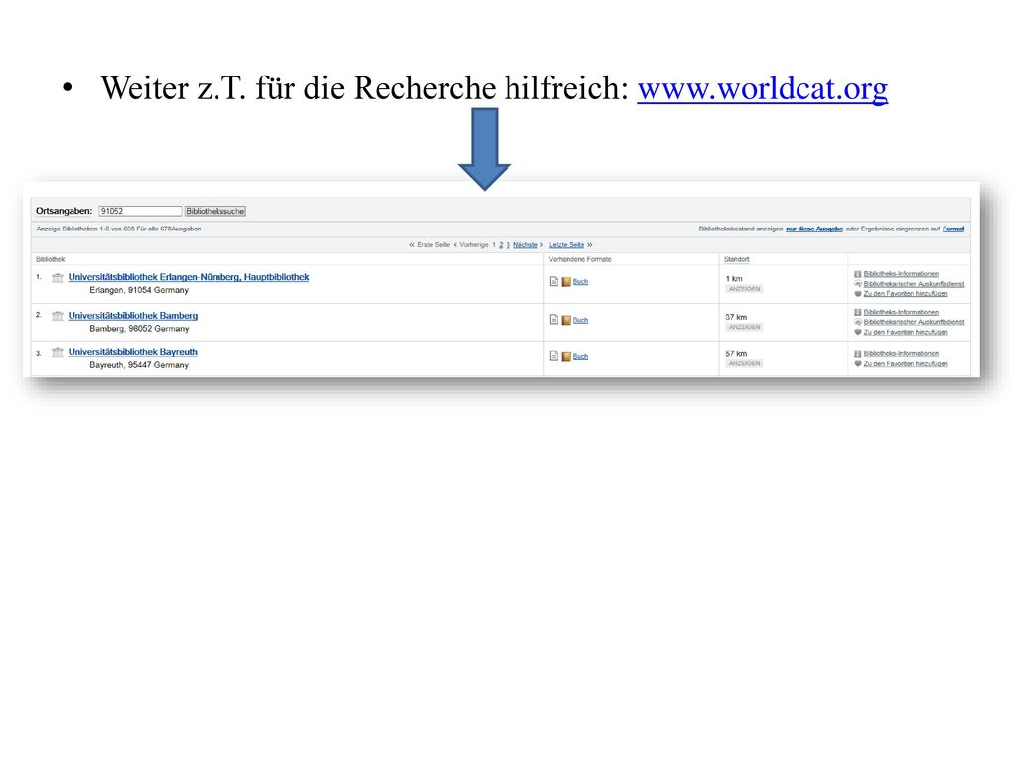1017x763 pixels.
Task: Add the Erlangen library via 'Zu den Favoriten hinzufügen'
Action: pyautogui.click(x=906, y=294)
